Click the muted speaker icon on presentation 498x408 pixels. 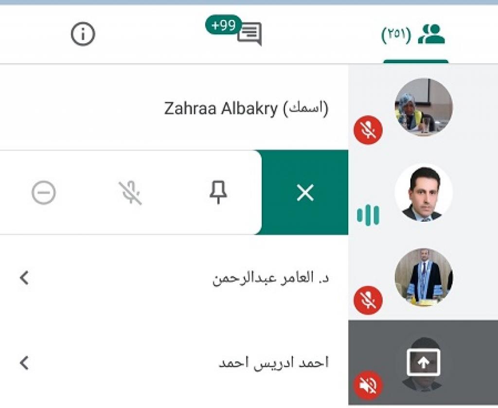pos(368,385)
